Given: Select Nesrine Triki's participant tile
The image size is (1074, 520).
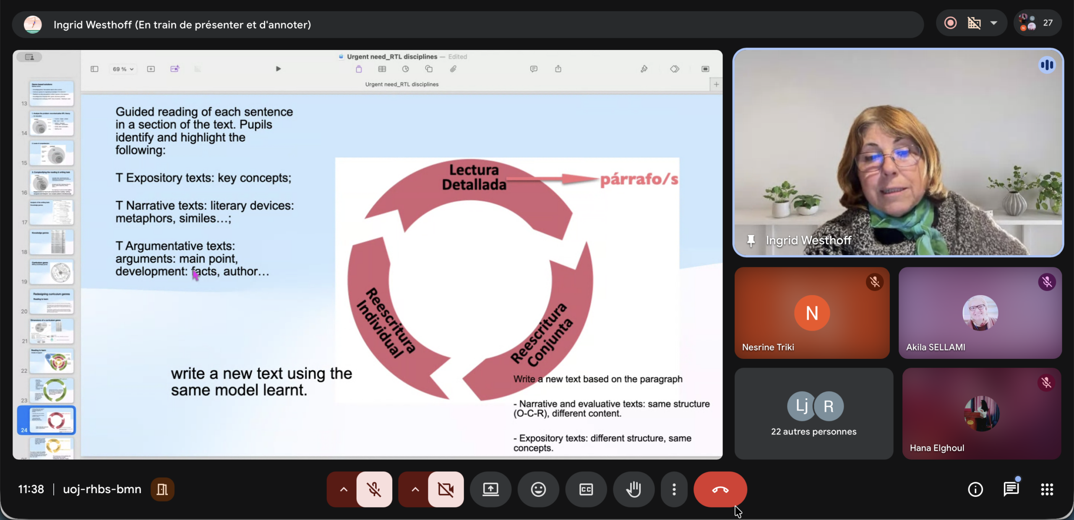Looking at the screenshot, I should pyautogui.click(x=812, y=313).
